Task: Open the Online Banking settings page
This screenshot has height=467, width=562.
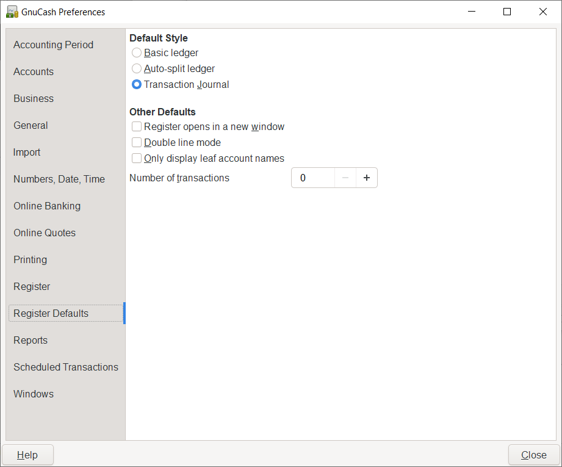Action: (47, 206)
